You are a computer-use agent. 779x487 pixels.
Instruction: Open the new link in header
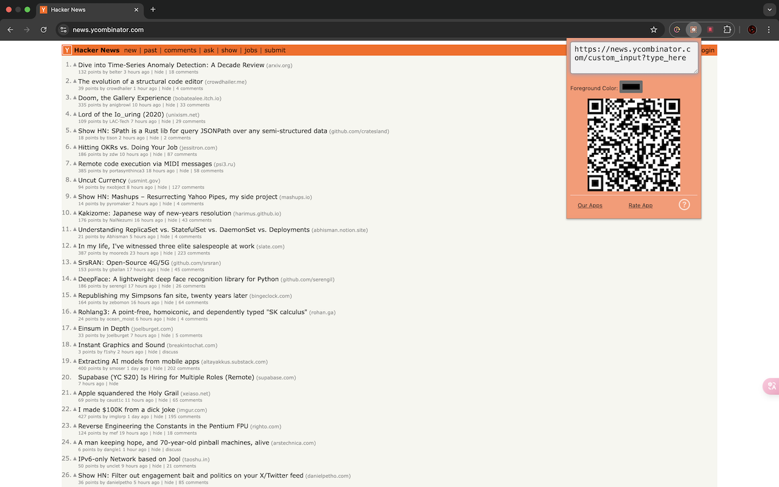point(130,51)
